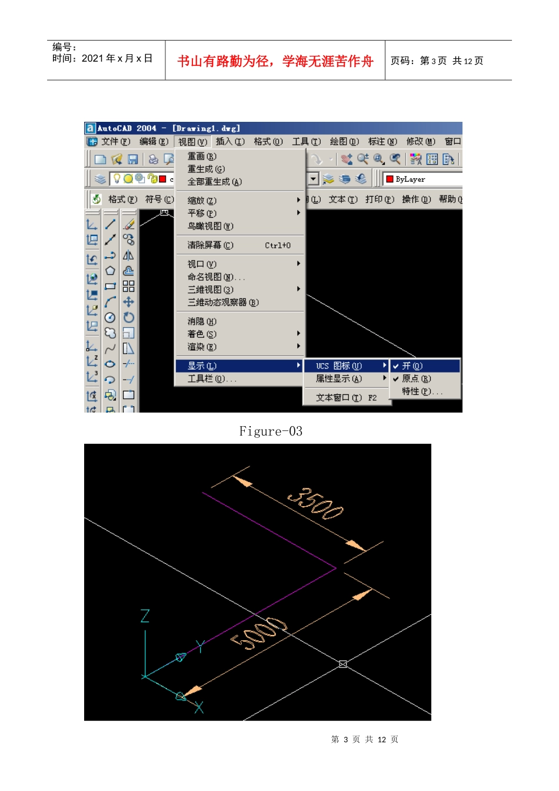Open the 标注(N) menu
Image resolution: width=559 pixels, height=791 pixels.
point(382,141)
